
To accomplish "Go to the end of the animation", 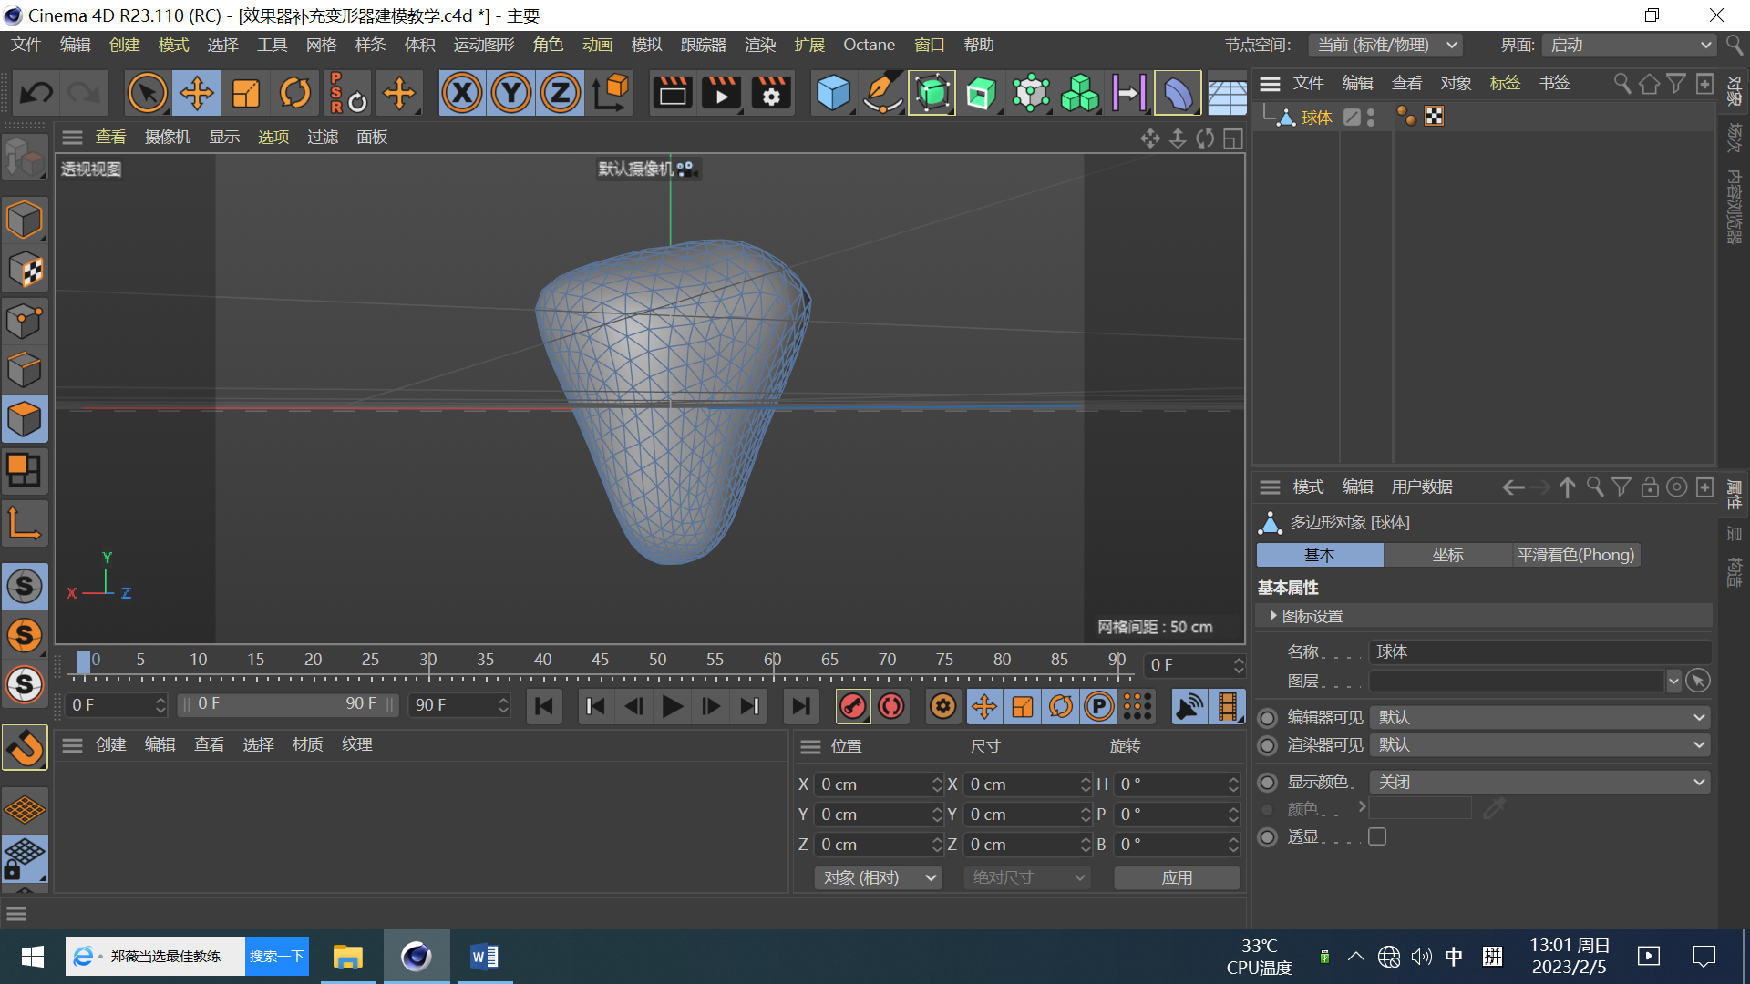I will pos(800,706).
